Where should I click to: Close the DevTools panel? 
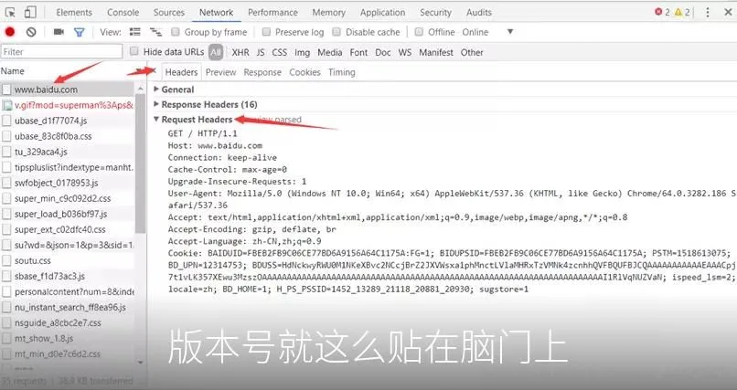coord(728,12)
